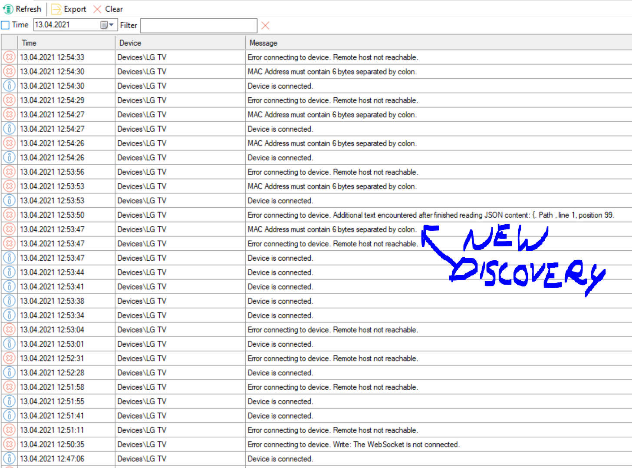Sort by the Time column header
Screen dimensions: 632x468
pos(65,43)
